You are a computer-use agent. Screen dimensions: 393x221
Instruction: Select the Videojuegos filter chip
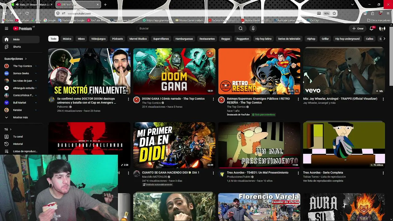[98, 39]
